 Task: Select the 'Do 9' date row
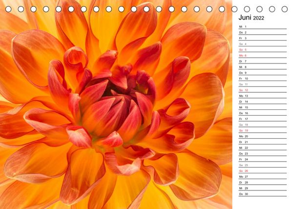[x=263, y=73]
